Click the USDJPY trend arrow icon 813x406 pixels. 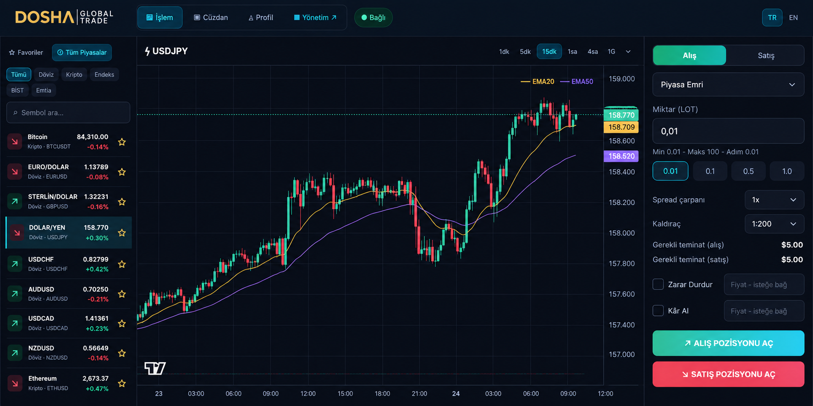coord(17,233)
